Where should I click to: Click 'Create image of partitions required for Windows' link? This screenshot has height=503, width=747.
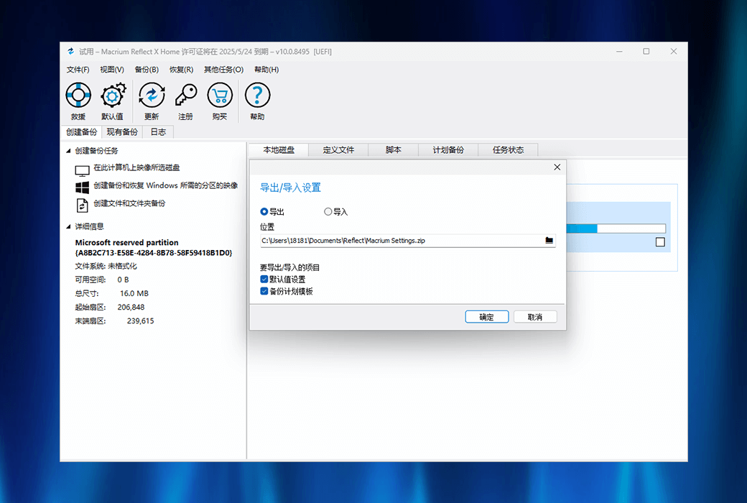pyautogui.click(x=165, y=185)
